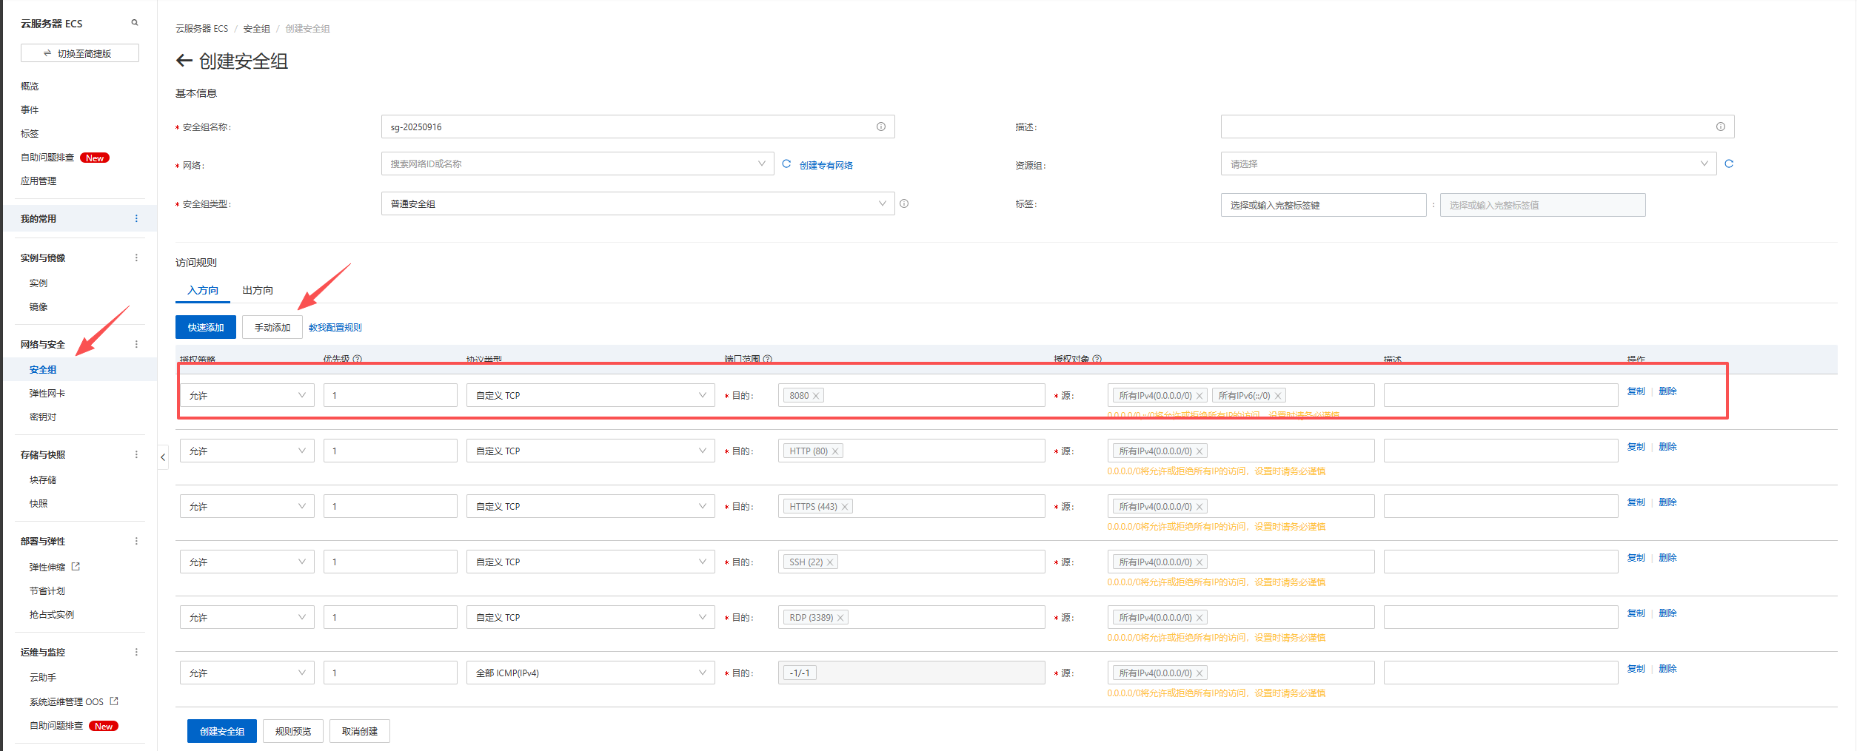1857x751 pixels.
Task: Click the 手动添加 button
Action: [272, 328]
